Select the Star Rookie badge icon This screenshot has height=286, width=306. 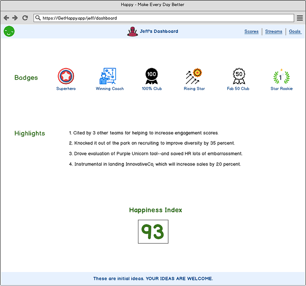tap(281, 76)
